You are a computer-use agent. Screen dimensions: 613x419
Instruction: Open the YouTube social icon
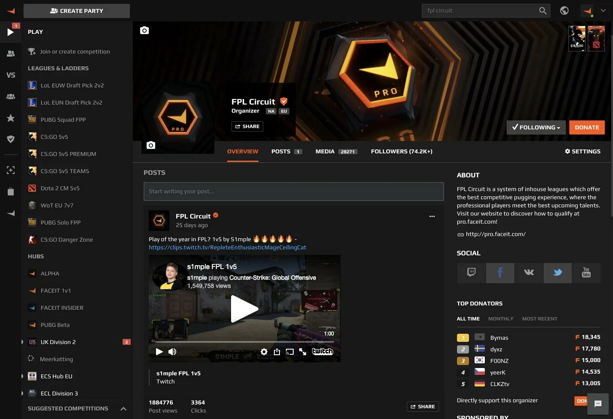click(586, 273)
